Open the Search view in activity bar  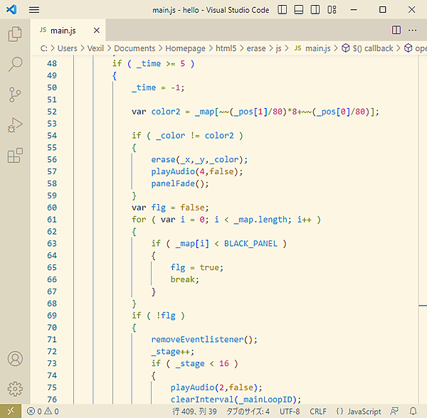point(15,65)
